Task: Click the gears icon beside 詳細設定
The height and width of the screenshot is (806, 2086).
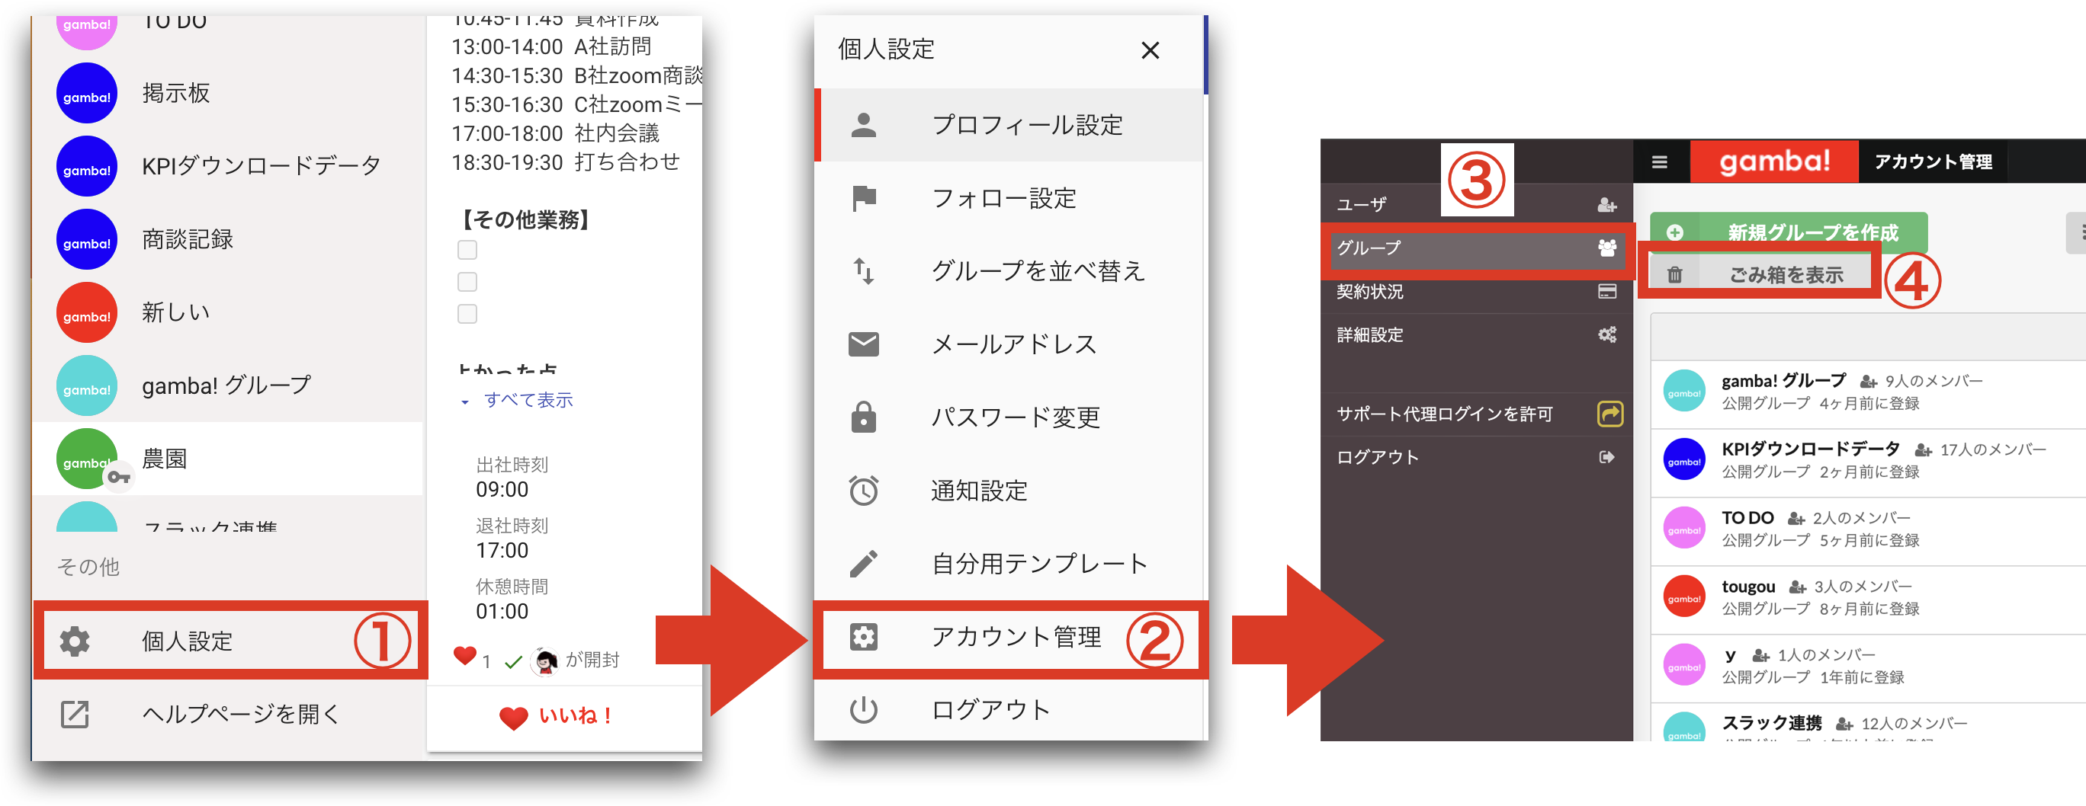Action: (x=1606, y=335)
